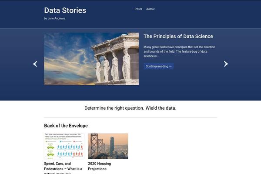Open the bridge photo thumbnail for Housing Projections
Image resolution: width=261 pixels, height=174 pixels.
coord(108,146)
